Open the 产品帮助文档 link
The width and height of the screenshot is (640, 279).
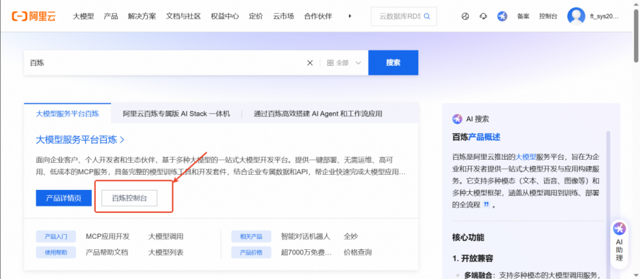[x=107, y=253]
